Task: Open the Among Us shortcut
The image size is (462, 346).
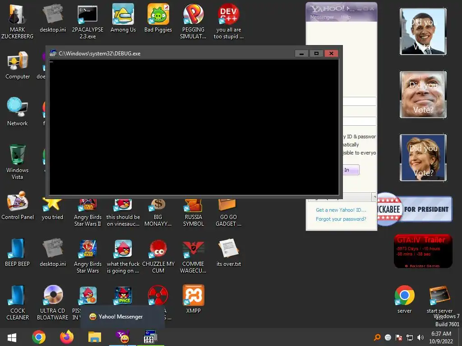Action: (123, 18)
